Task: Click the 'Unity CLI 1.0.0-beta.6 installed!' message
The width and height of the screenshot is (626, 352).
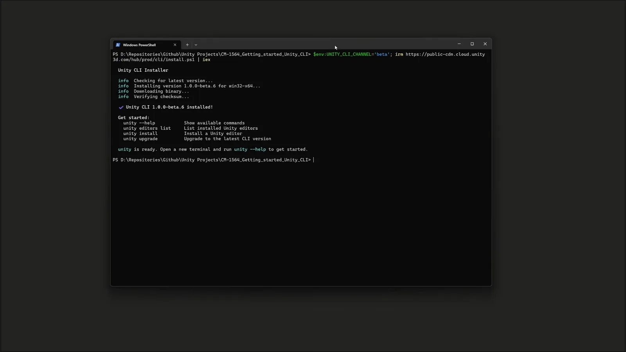Action: [x=169, y=107]
